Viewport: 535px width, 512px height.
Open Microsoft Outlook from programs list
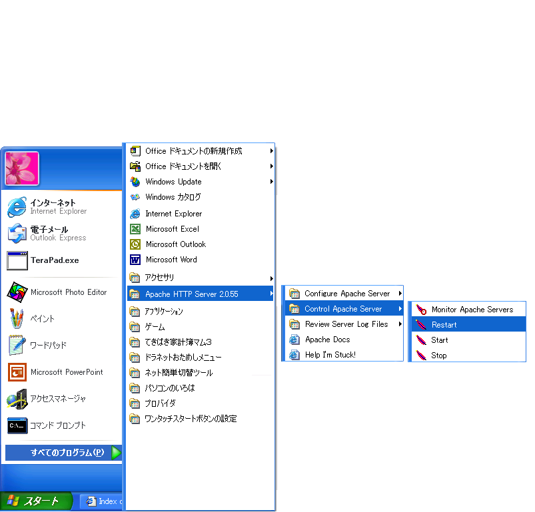click(135, 244)
